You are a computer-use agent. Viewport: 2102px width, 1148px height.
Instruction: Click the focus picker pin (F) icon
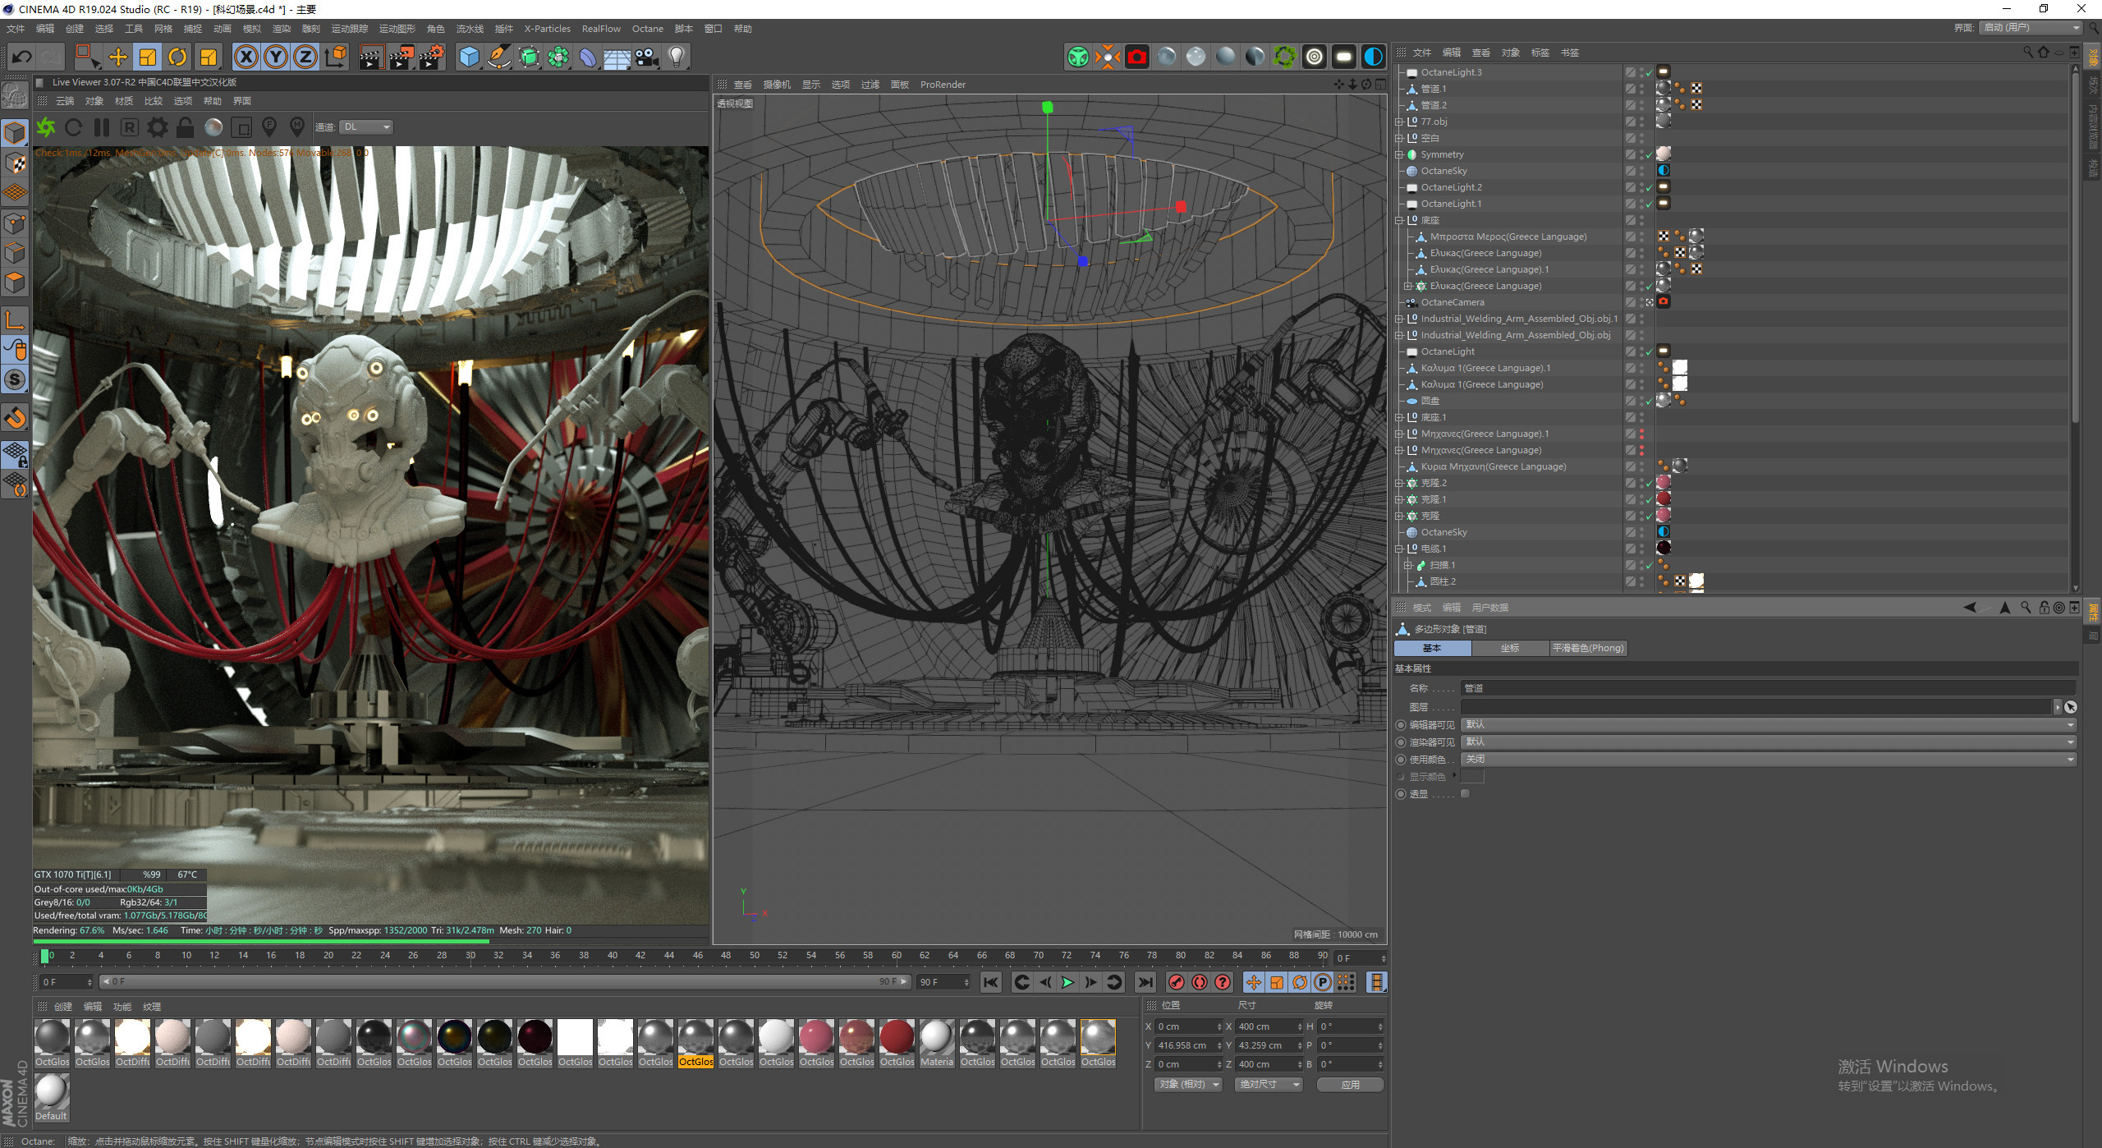click(269, 126)
